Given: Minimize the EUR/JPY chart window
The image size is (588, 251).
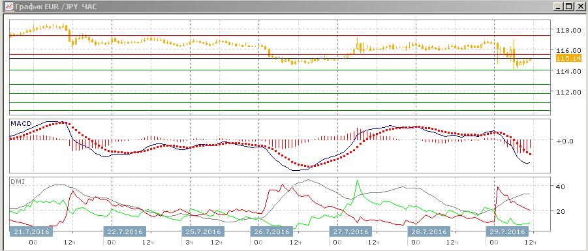Looking at the screenshot, I should tap(559, 7).
